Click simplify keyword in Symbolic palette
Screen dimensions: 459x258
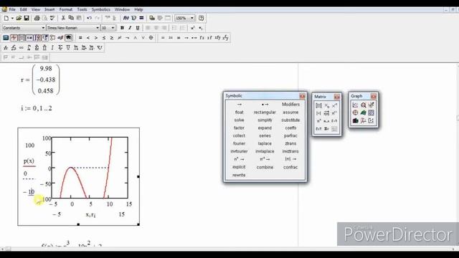[x=265, y=120]
